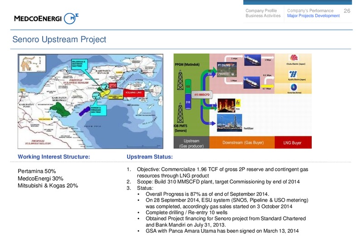Click the Mitsubishi & Kogas 20% line
The width and height of the screenshot is (363, 251).
[x=48, y=186]
